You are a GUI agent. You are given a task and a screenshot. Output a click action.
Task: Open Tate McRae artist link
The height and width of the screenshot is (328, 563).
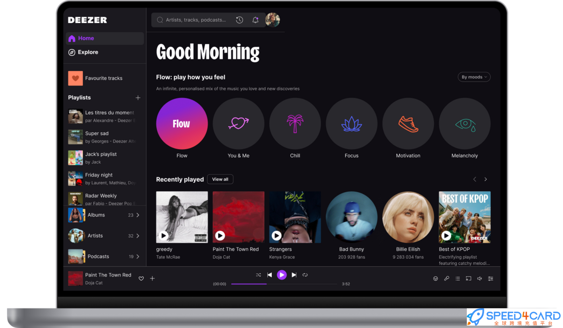pyautogui.click(x=168, y=257)
